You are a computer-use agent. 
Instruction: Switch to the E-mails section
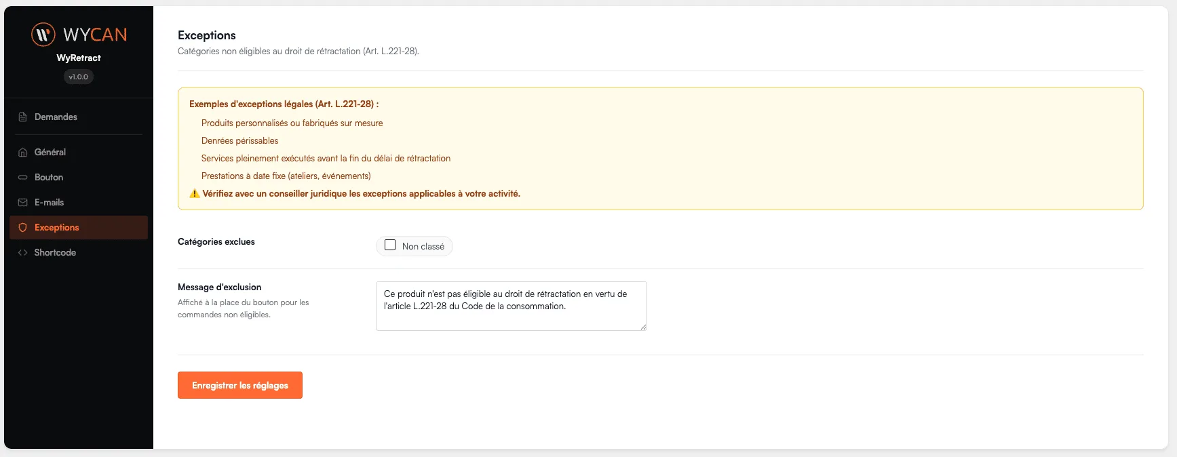tap(79, 202)
